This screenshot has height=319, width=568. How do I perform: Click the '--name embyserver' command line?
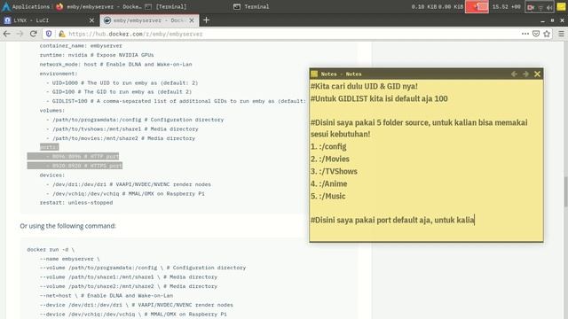tap(69, 259)
